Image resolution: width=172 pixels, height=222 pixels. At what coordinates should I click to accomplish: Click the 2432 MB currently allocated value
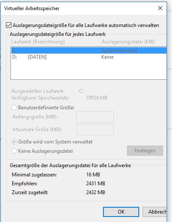coord(95,192)
